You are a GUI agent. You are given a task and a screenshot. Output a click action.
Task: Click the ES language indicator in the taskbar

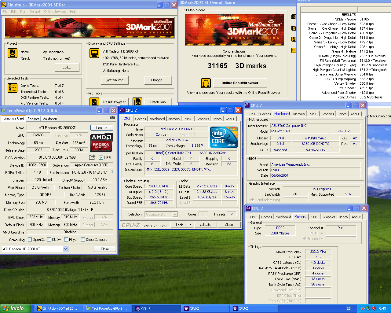click(x=349, y=308)
